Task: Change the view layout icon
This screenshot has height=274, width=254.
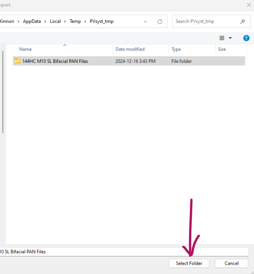Action: click(x=222, y=38)
